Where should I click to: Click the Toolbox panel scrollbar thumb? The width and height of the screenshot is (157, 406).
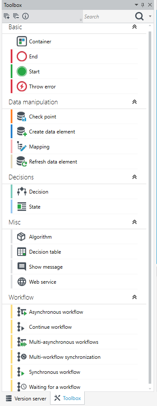pyautogui.click(x=150, y=207)
